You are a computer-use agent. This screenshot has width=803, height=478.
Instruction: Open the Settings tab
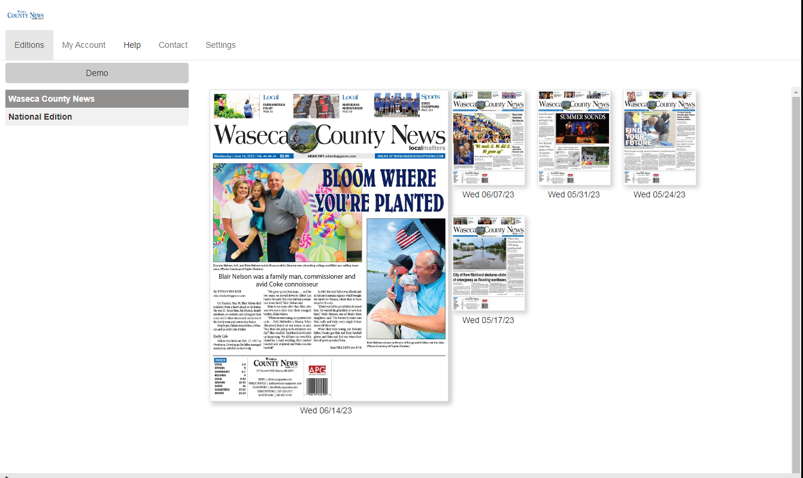[220, 45]
